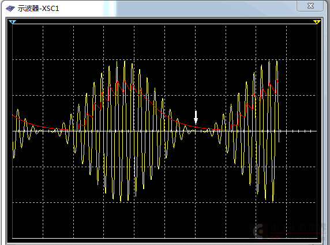Click the 示波器-XSC1 window title text
330x245 pixels.
[x=38, y=9]
